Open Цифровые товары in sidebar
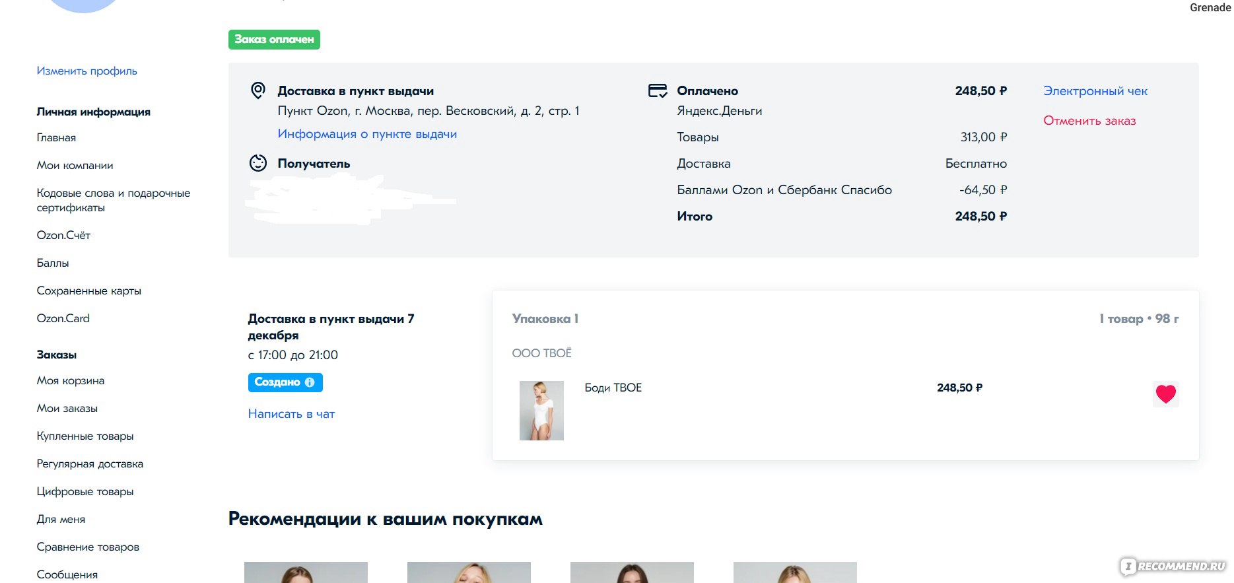This screenshot has height=583, width=1234. (x=85, y=492)
